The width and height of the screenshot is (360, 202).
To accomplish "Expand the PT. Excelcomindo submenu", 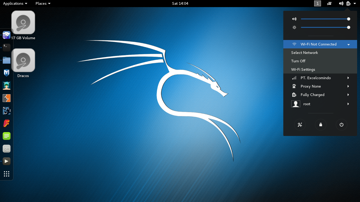I will coord(316,78).
